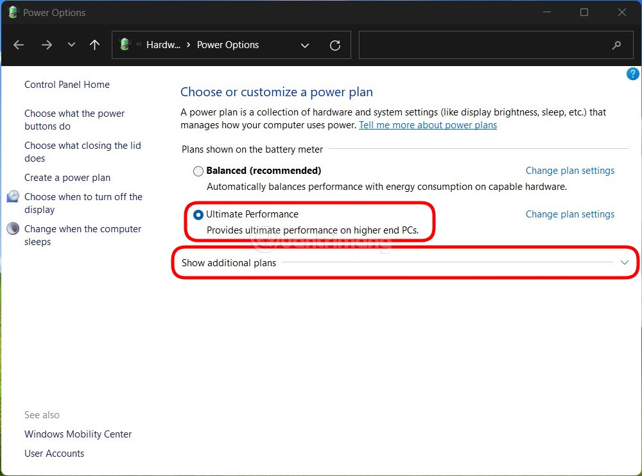Image resolution: width=642 pixels, height=476 pixels.
Task: Open Control Panel Home
Action: (67, 84)
